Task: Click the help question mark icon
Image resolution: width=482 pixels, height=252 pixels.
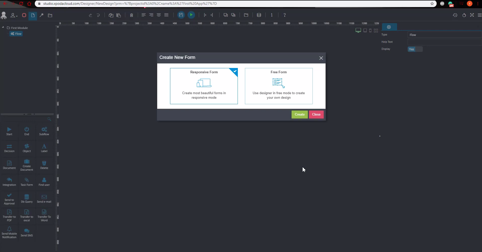Action: pyautogui.click(x=284, y=15)
